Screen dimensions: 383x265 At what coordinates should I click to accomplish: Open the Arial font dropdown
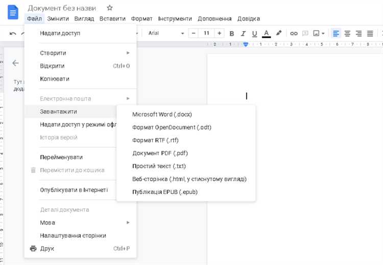point(166,33)
